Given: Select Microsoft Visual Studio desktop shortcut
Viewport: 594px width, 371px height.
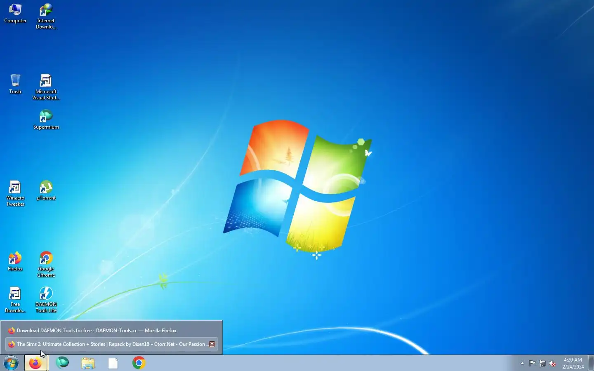Looking at the screenshot, I should pyautogui.click(x=46, y=87).
